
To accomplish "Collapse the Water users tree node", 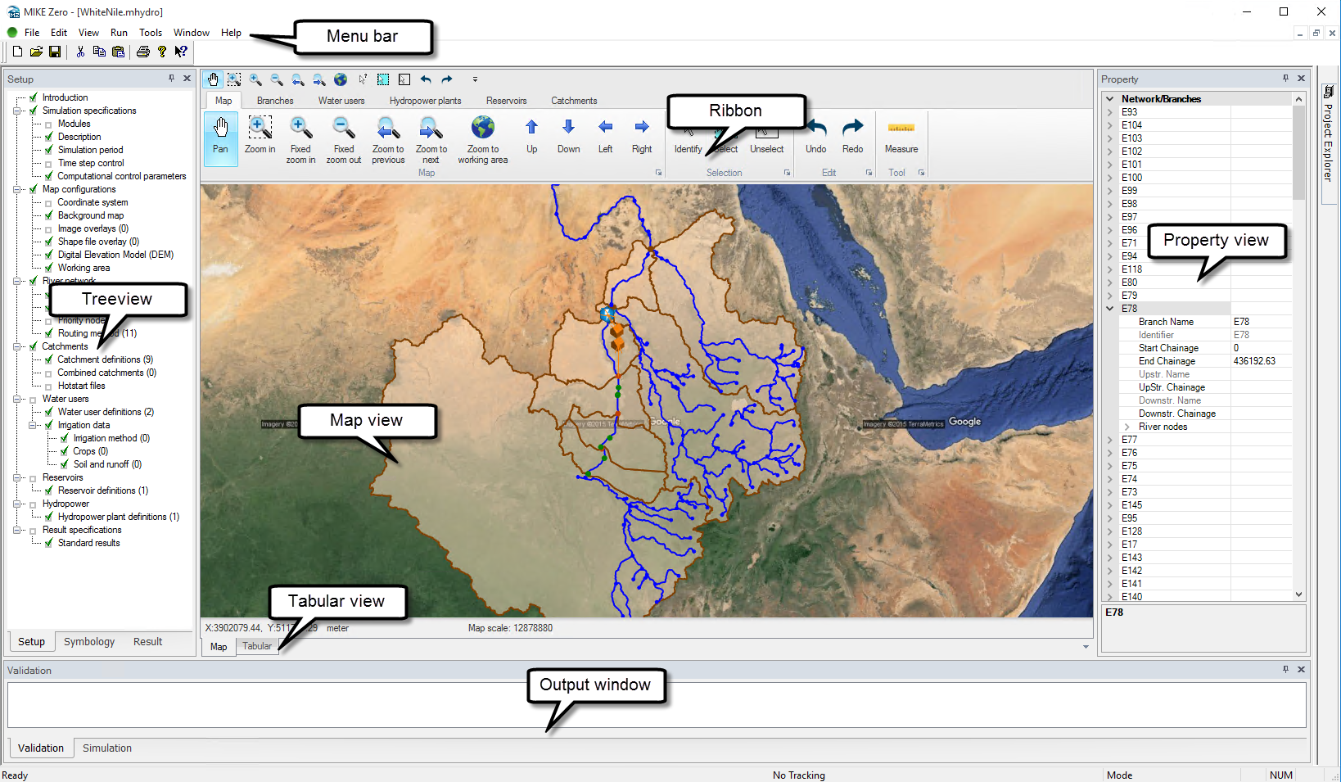I will click(17, 399).
